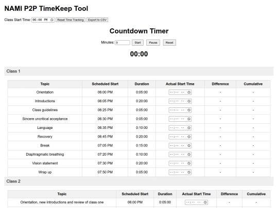Screen dimensions: 278x208
Task: Click the '07:50 PM' scheduled start cell
Action: pyautogui.click(x=105, y=172)
